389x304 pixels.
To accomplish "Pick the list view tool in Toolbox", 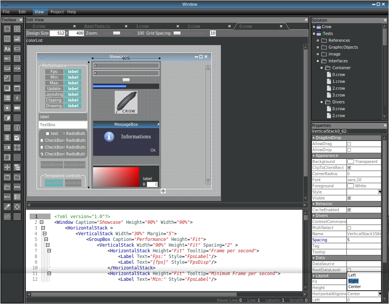I will pos(7,98).
